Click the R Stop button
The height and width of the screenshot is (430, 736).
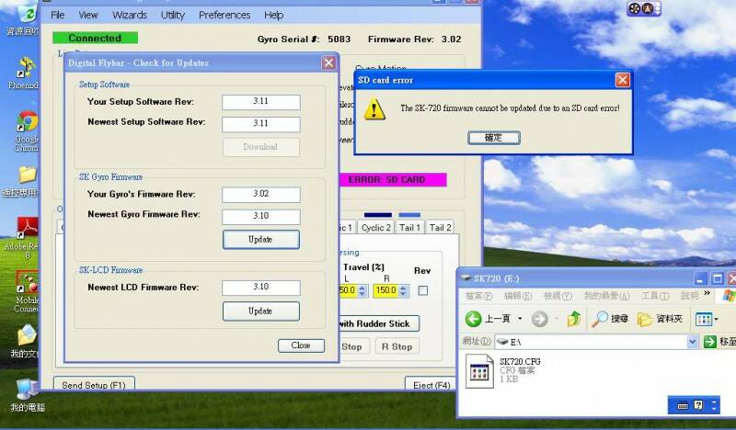[x=397, y=346]
